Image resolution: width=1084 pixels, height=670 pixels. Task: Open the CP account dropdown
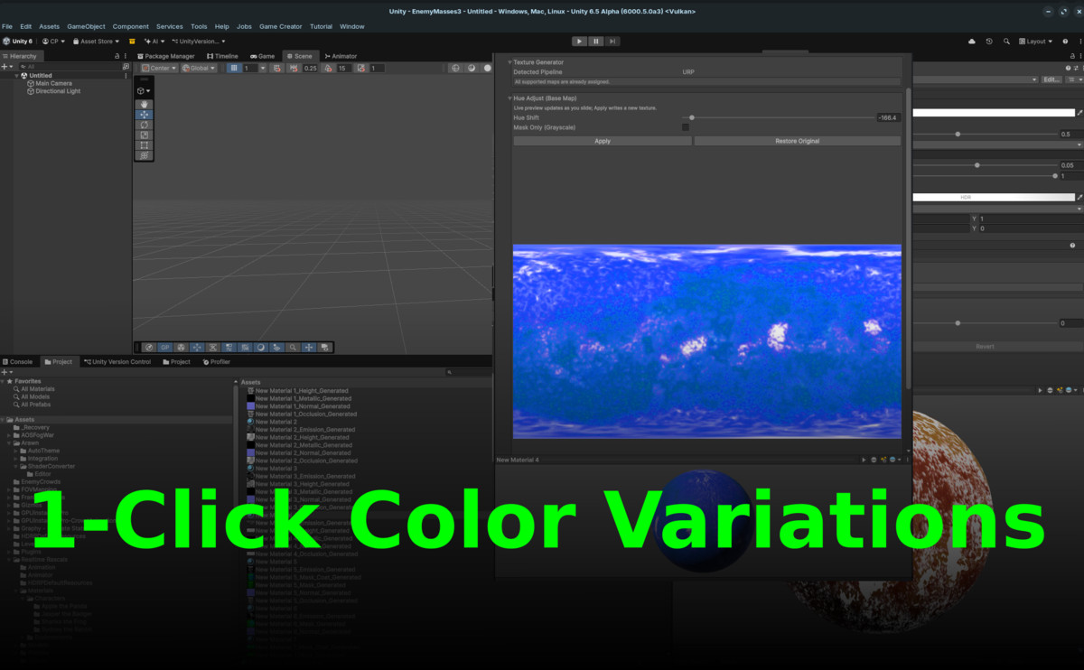(55, 41)
